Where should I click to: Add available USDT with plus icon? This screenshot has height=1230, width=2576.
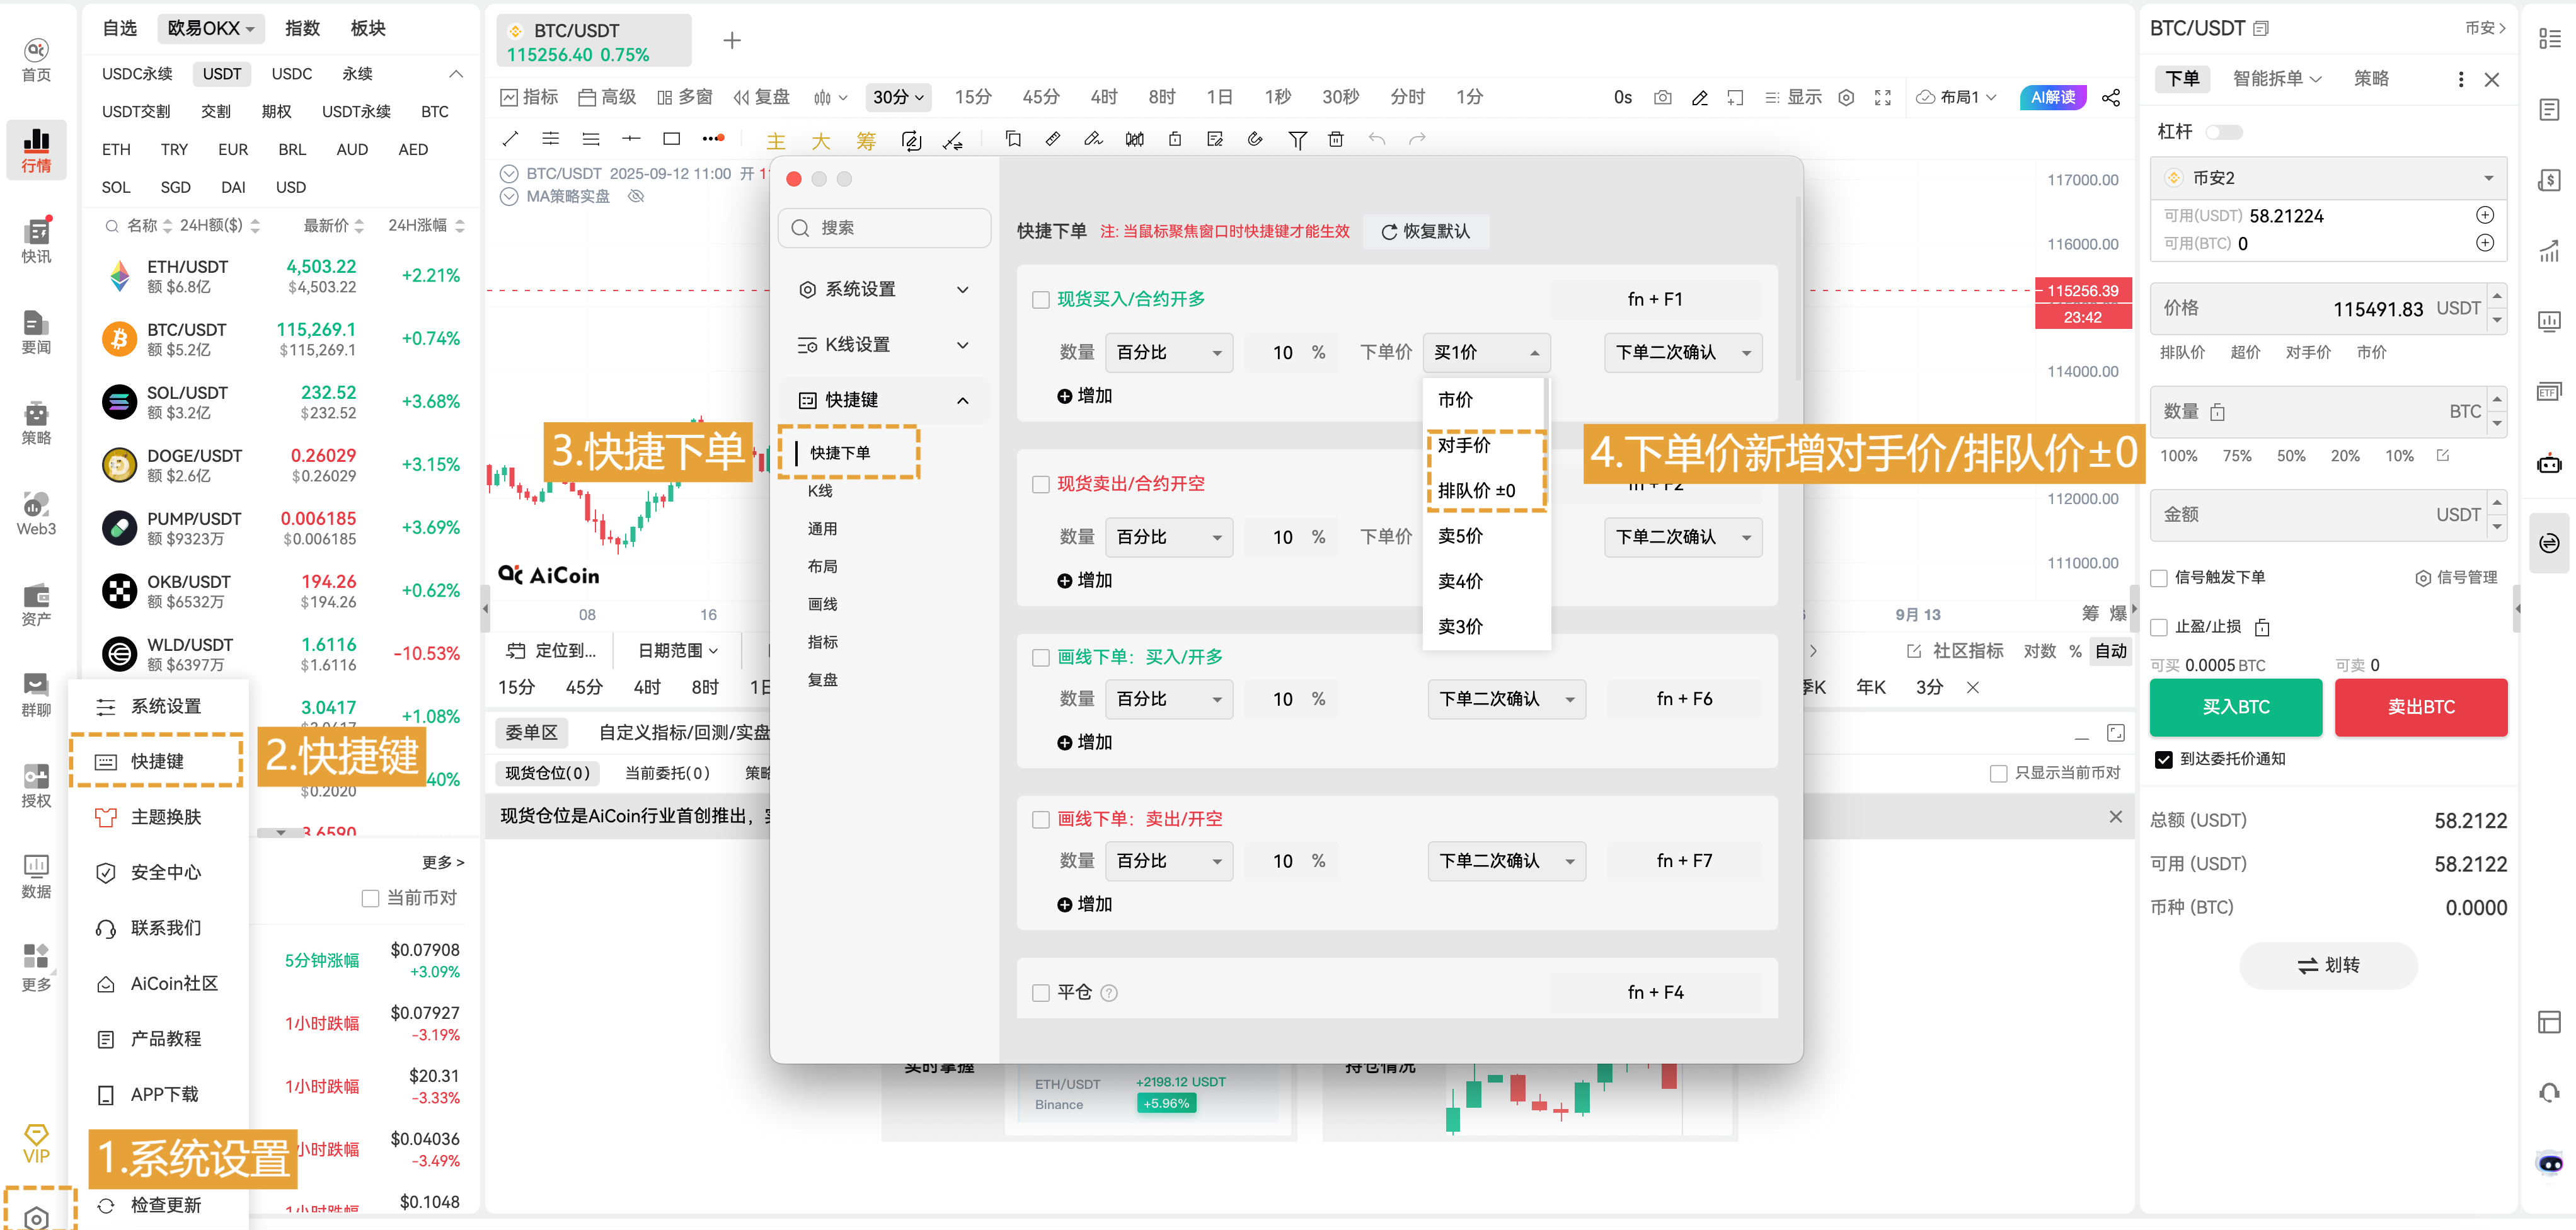coord(2484,215)
